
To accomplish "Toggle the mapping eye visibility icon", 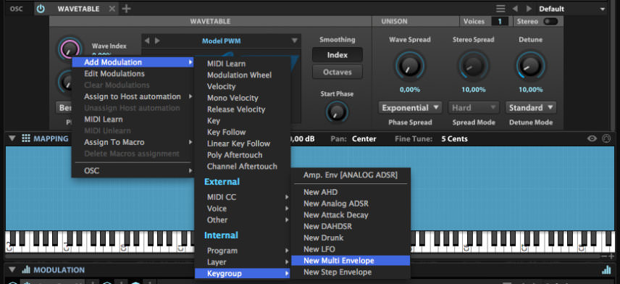I will 592,138.
